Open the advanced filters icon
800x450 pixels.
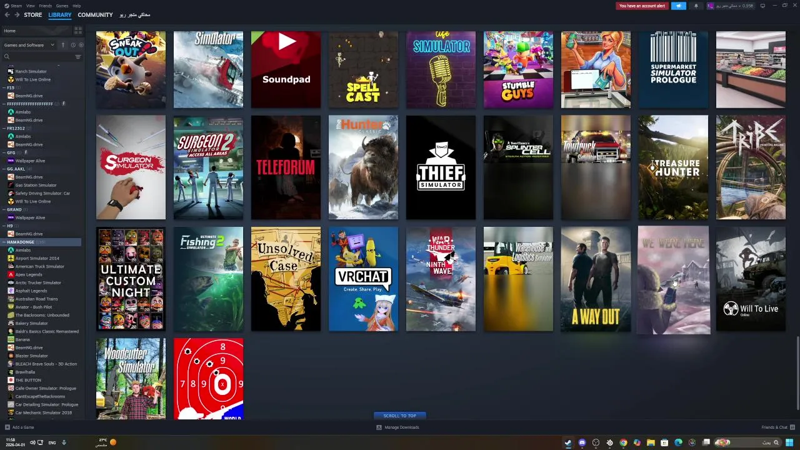click(78, 57)
